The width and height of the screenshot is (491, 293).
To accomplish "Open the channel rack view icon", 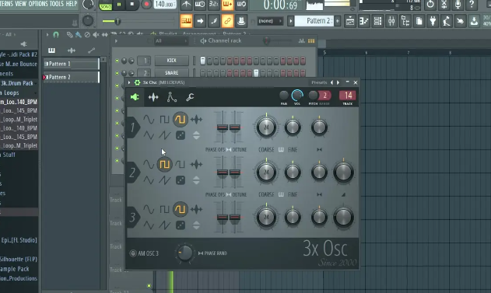I will [x=377, y=21].
